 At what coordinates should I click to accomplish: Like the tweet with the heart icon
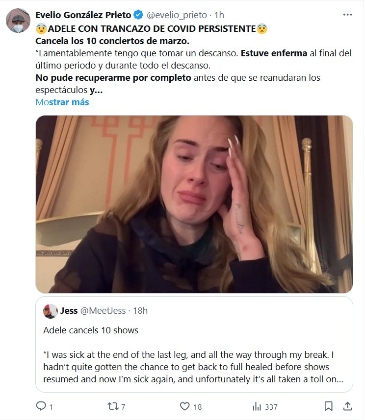[x=184, y=406]
